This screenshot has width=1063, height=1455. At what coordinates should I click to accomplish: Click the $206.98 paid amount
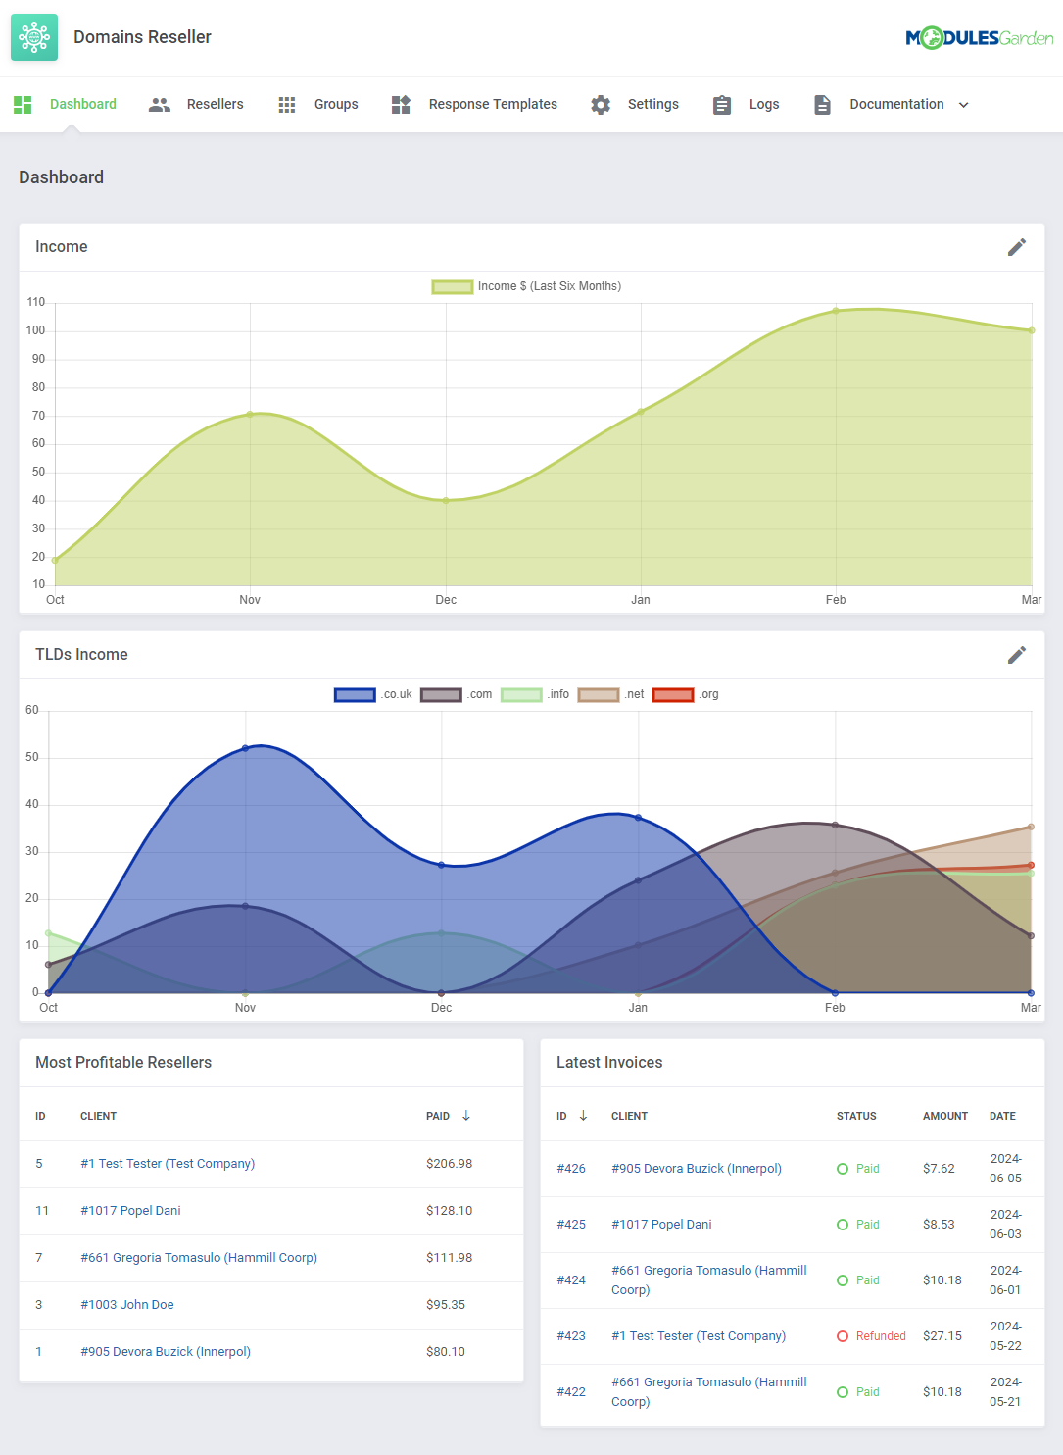449,1164
